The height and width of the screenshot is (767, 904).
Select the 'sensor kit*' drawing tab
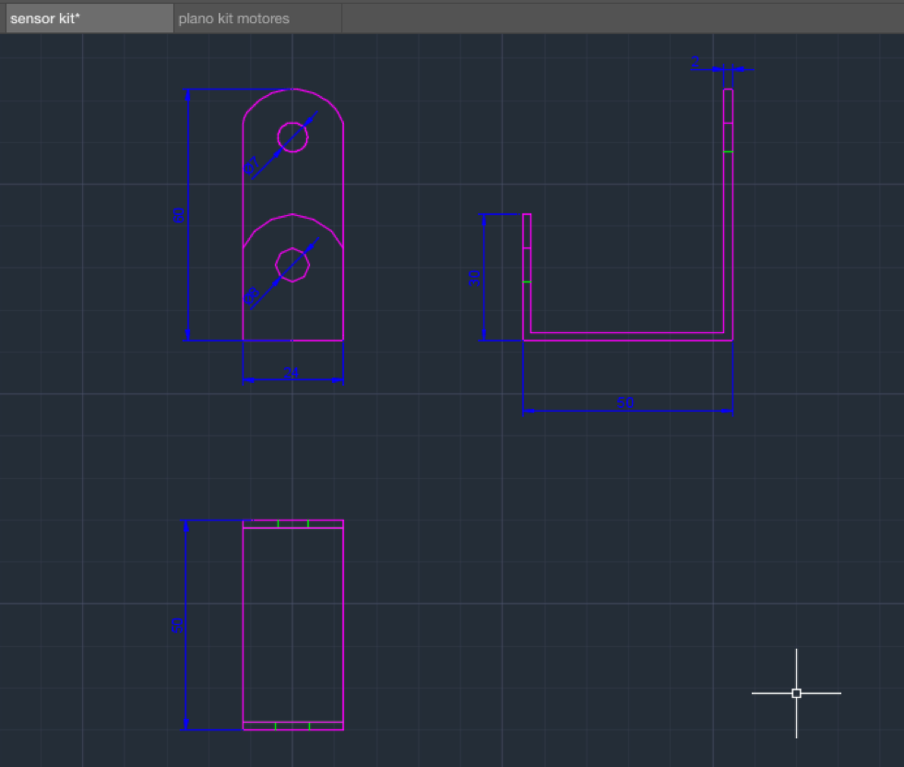[x=44, y=18]
